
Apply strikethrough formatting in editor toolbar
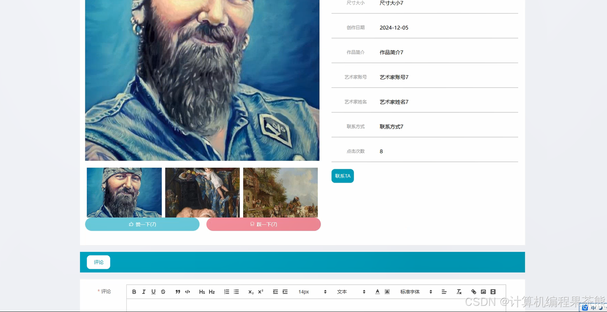pyautogui.click(x=163, y=292)
